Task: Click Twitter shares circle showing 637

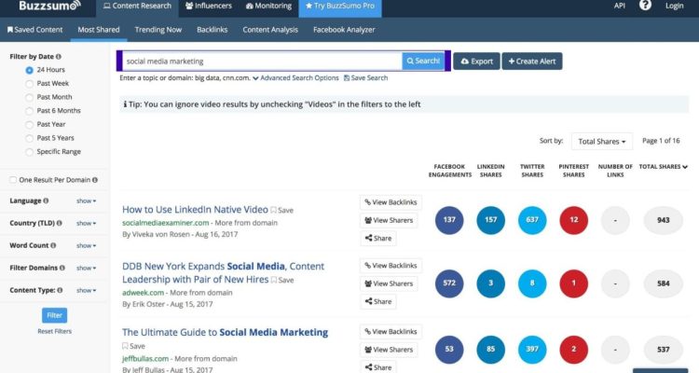Action: (532, 220)
